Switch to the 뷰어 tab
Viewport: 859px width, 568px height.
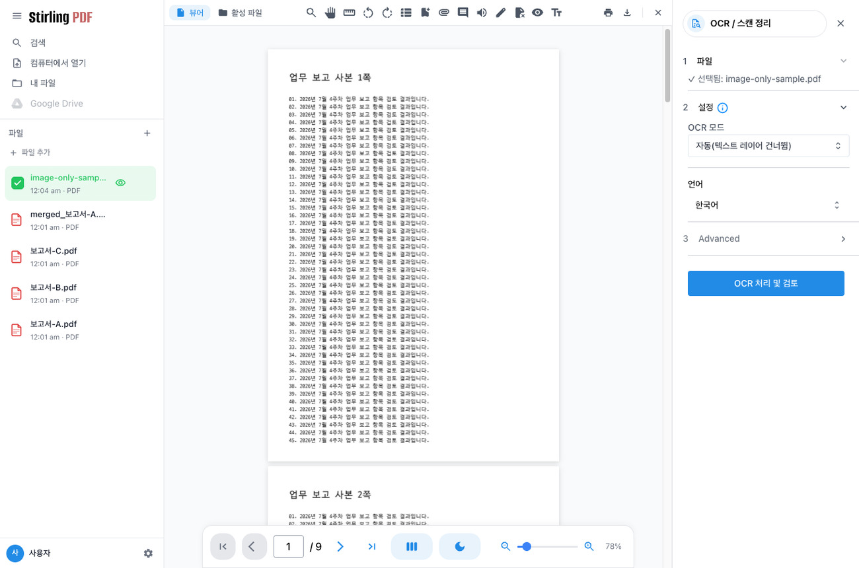point(190,13)
